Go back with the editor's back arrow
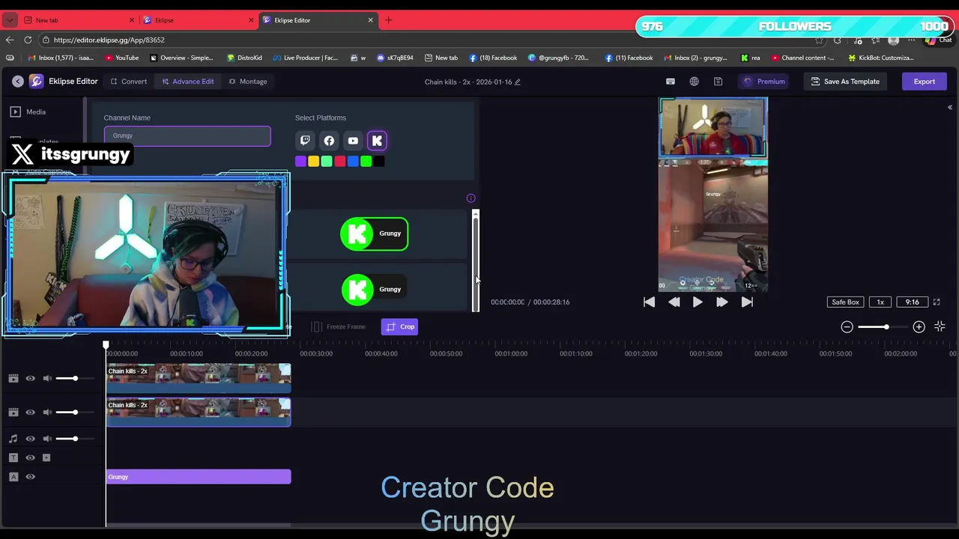Image resolution: width=959 pixels, height=539 pixels. 16,82
